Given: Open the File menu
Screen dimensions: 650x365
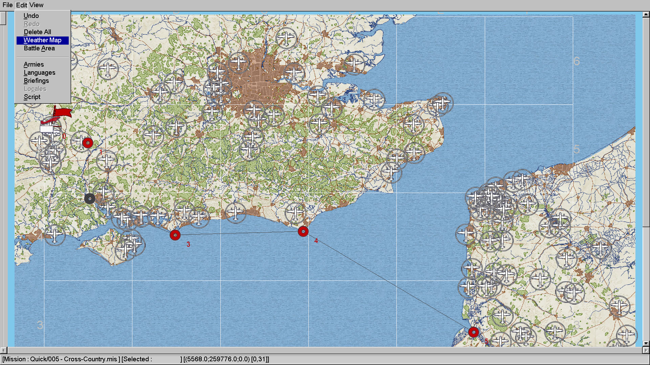Looking at the screenshot, I should click(x=7, y=5).
